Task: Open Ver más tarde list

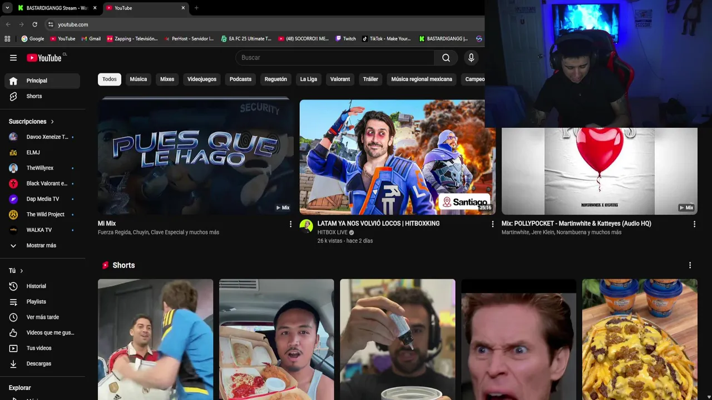Action: tap(42, 317)
